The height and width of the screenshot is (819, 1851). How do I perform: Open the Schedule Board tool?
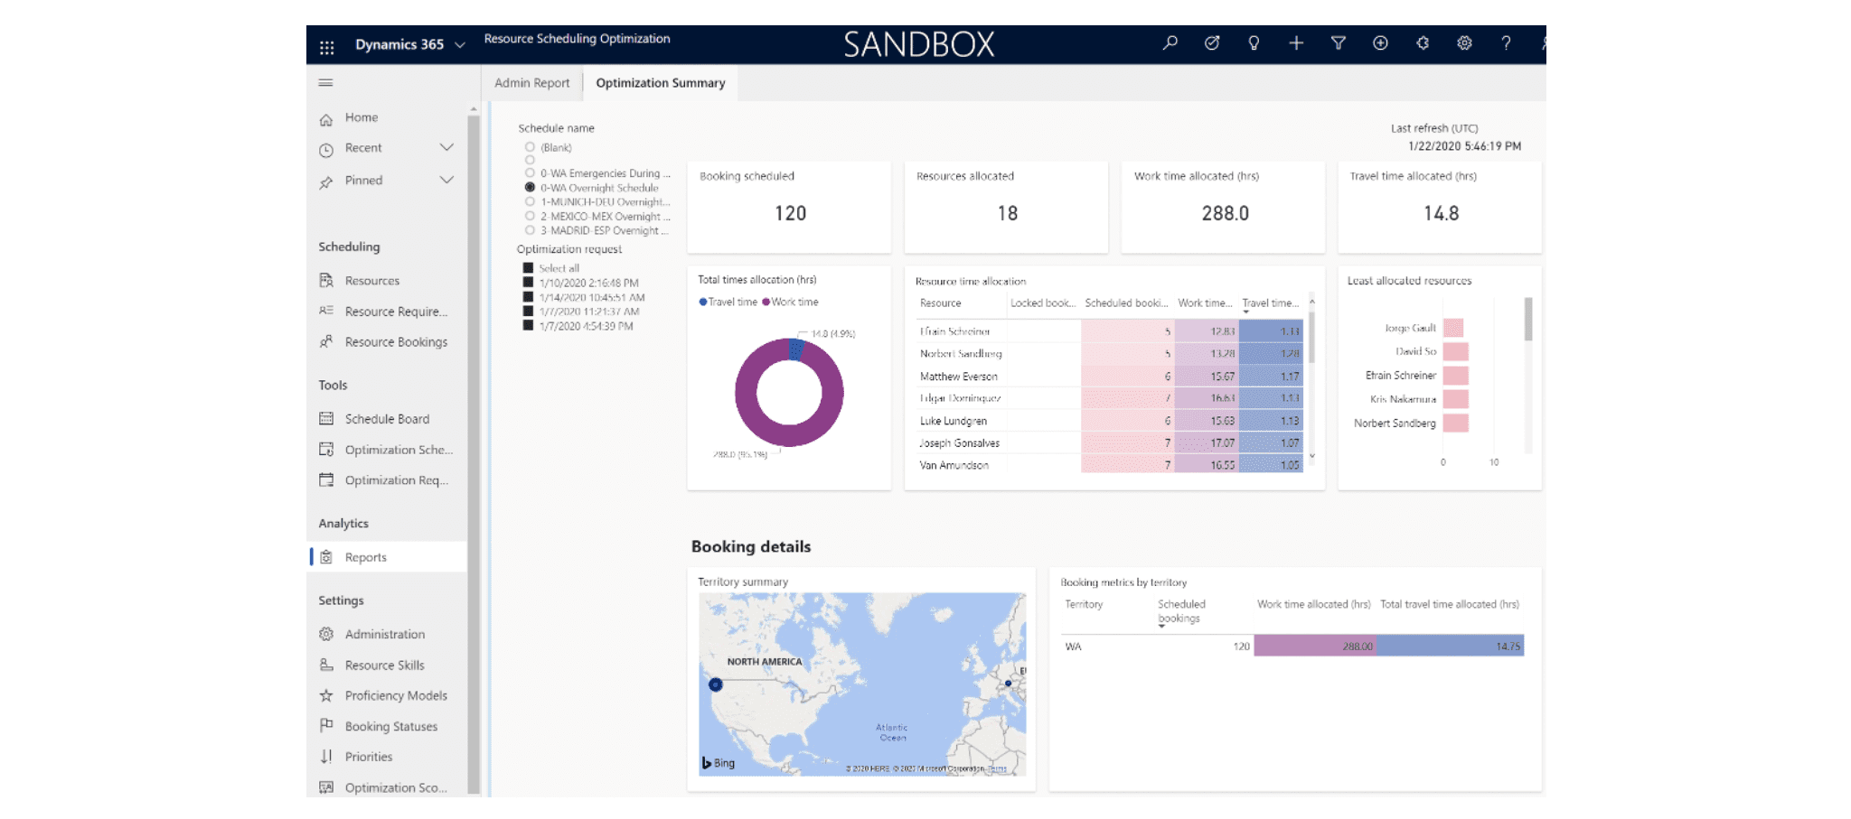click(x=388, y=419)
